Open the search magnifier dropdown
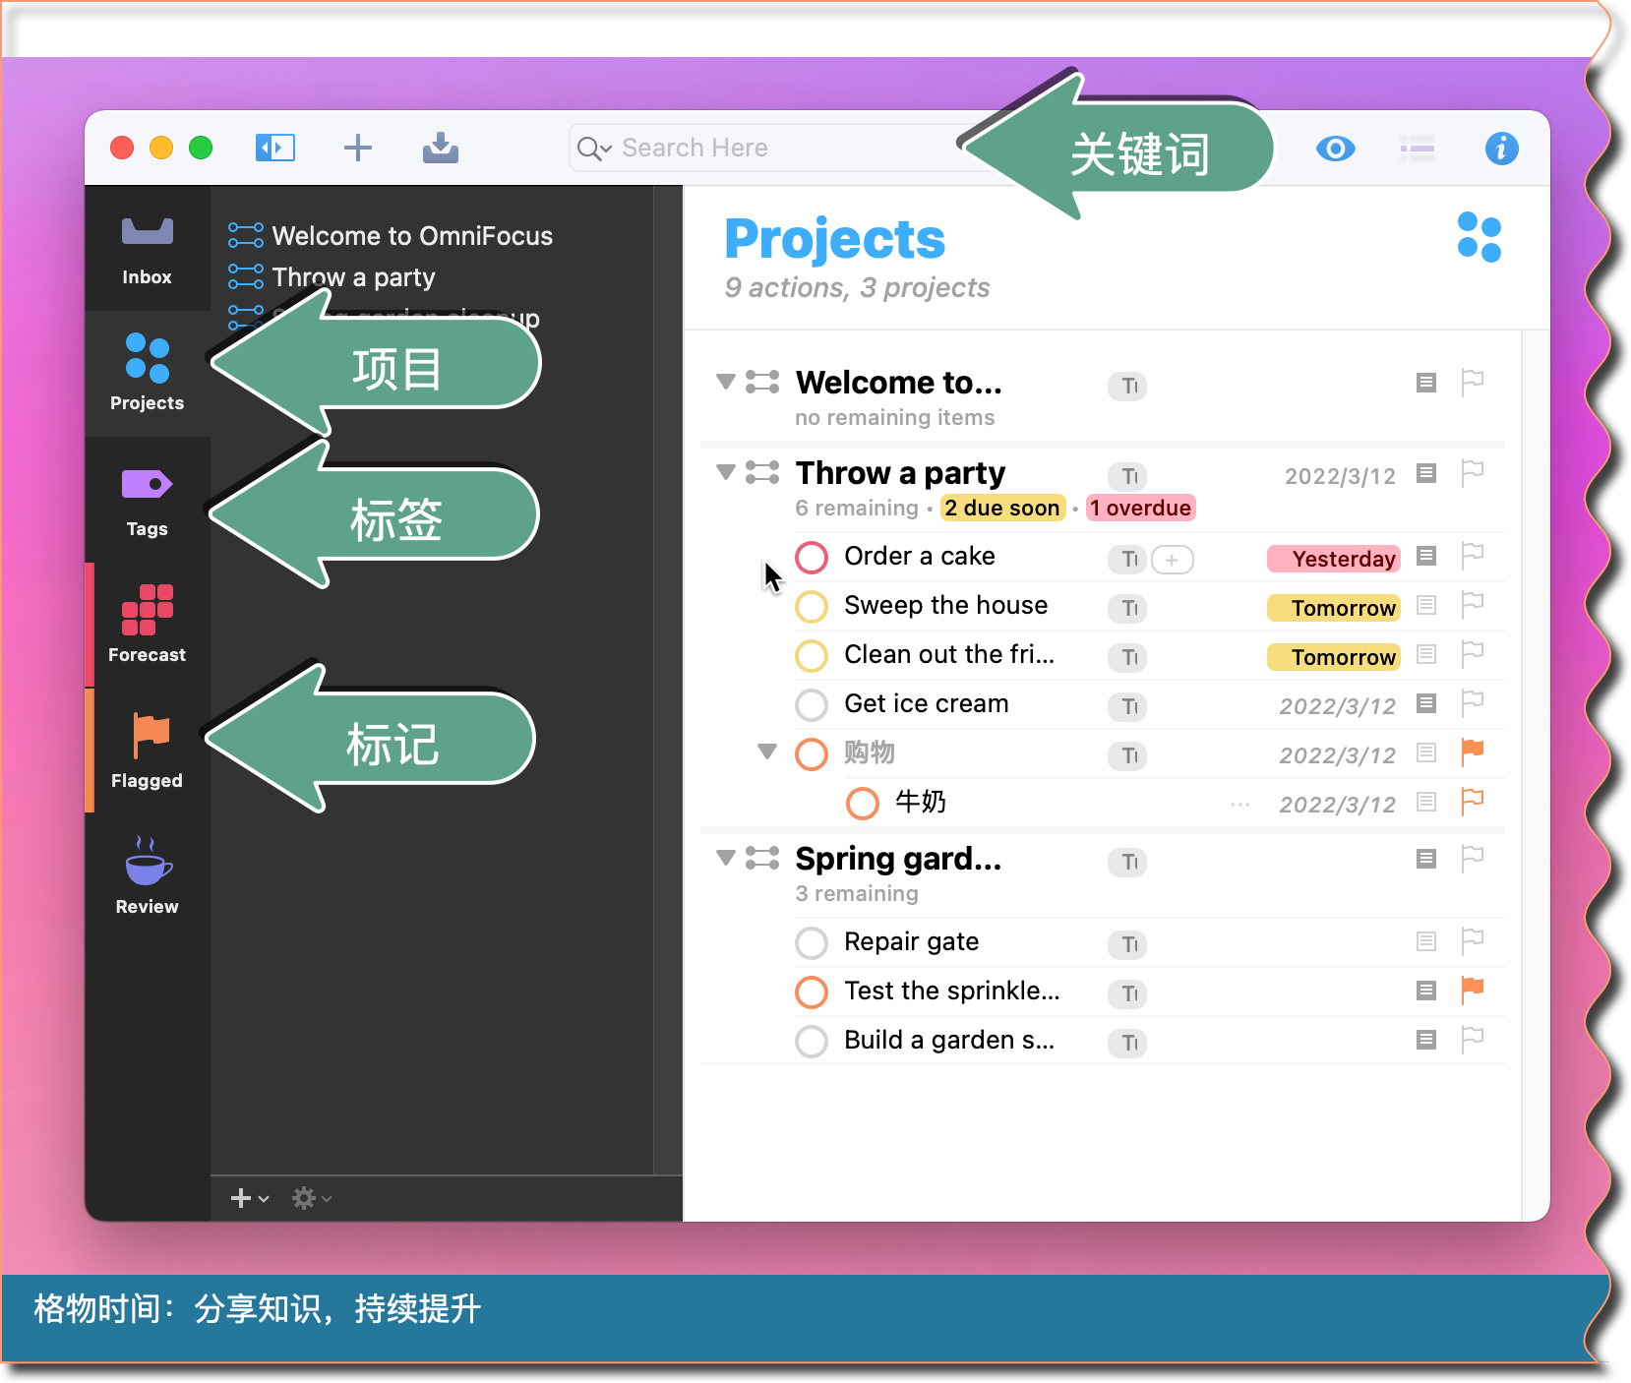The width and height of the screenshot is (1631, 1383). (594, 149)
